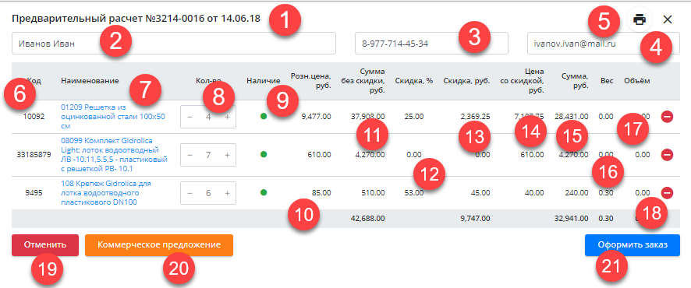691x288 pixels.
Task: Open product link 108 Крепеж Gidrolica
Action: [x=106, y=192]
